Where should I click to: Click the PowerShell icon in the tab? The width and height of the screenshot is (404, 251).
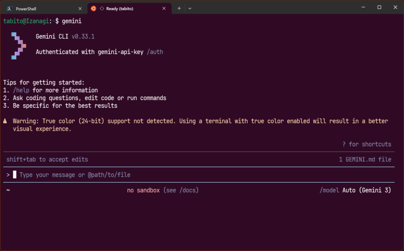pyautogui.click(x=9, y=9)
